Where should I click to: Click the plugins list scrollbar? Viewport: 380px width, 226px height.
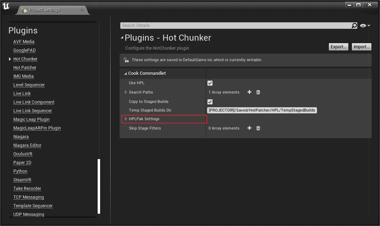click(99, 186)
